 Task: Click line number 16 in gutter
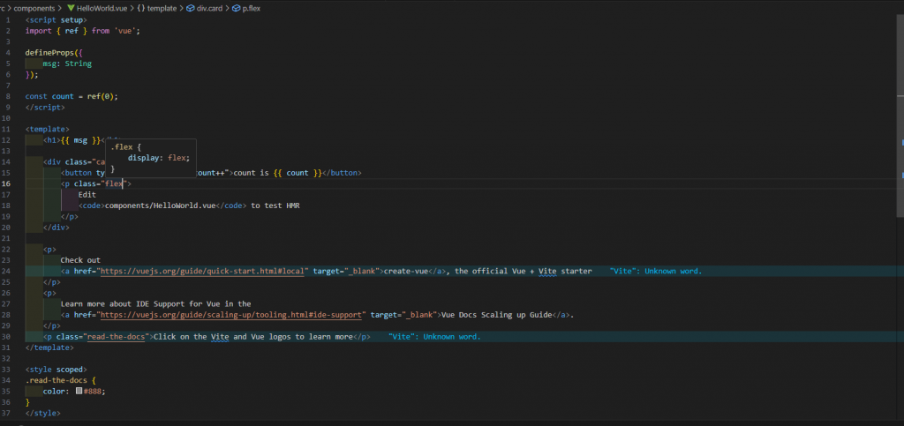coord(6,183)
